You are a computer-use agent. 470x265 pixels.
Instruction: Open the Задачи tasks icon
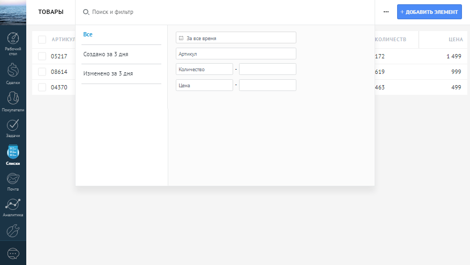tap(13, 125)
